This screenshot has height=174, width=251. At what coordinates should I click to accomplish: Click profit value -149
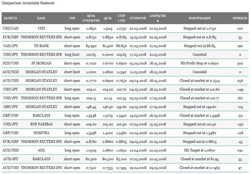[x=240, y=89]
